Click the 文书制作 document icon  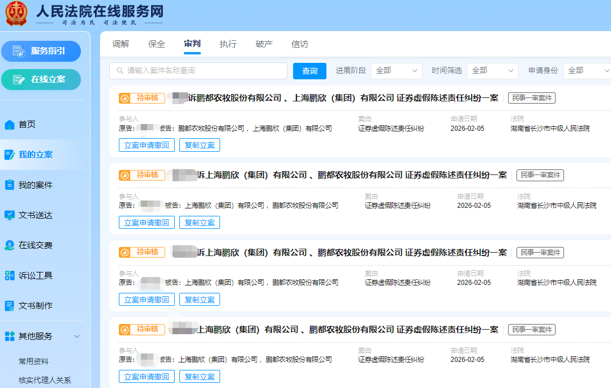10,306
